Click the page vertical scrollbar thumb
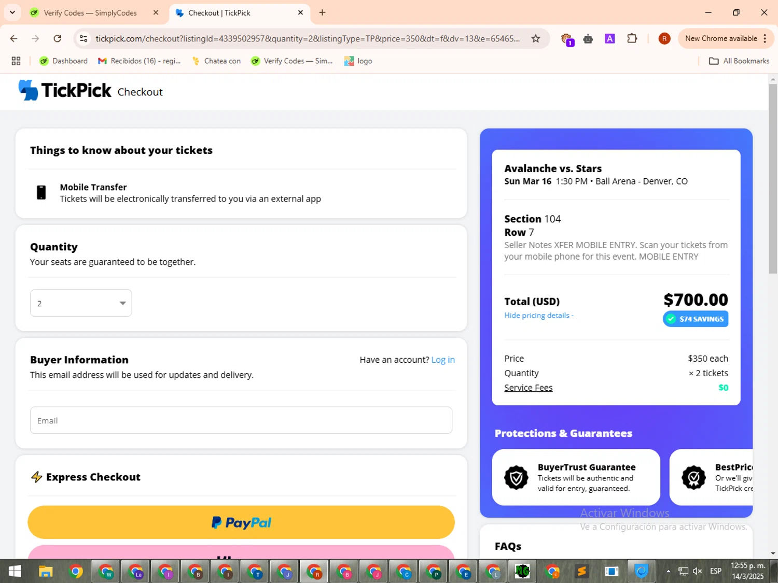 773,179
